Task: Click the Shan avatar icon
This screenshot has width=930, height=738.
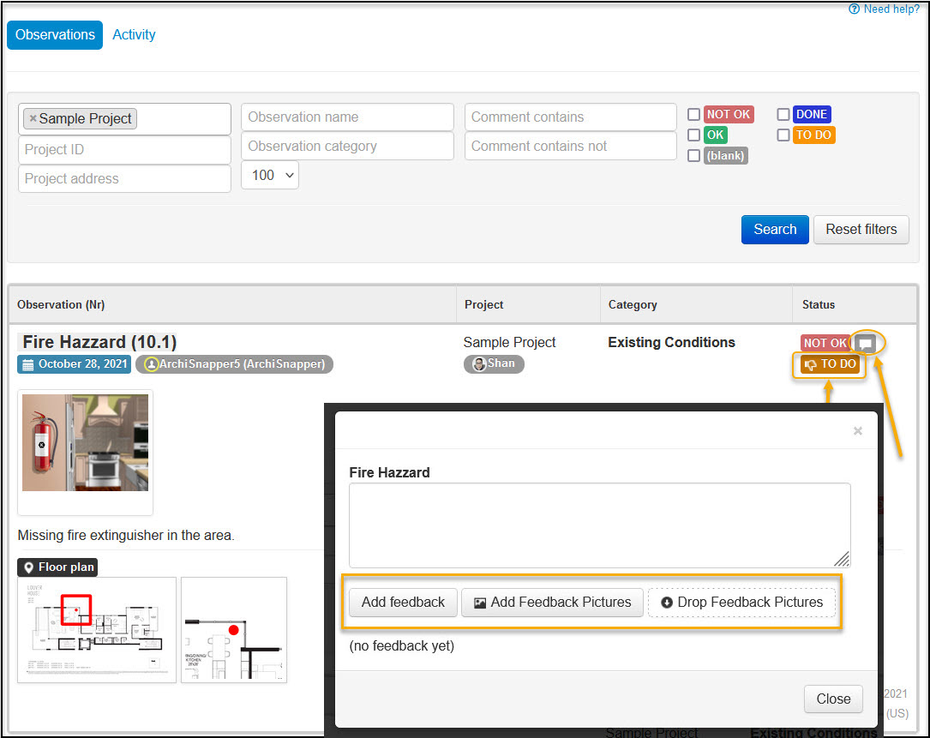Action: 479,363
